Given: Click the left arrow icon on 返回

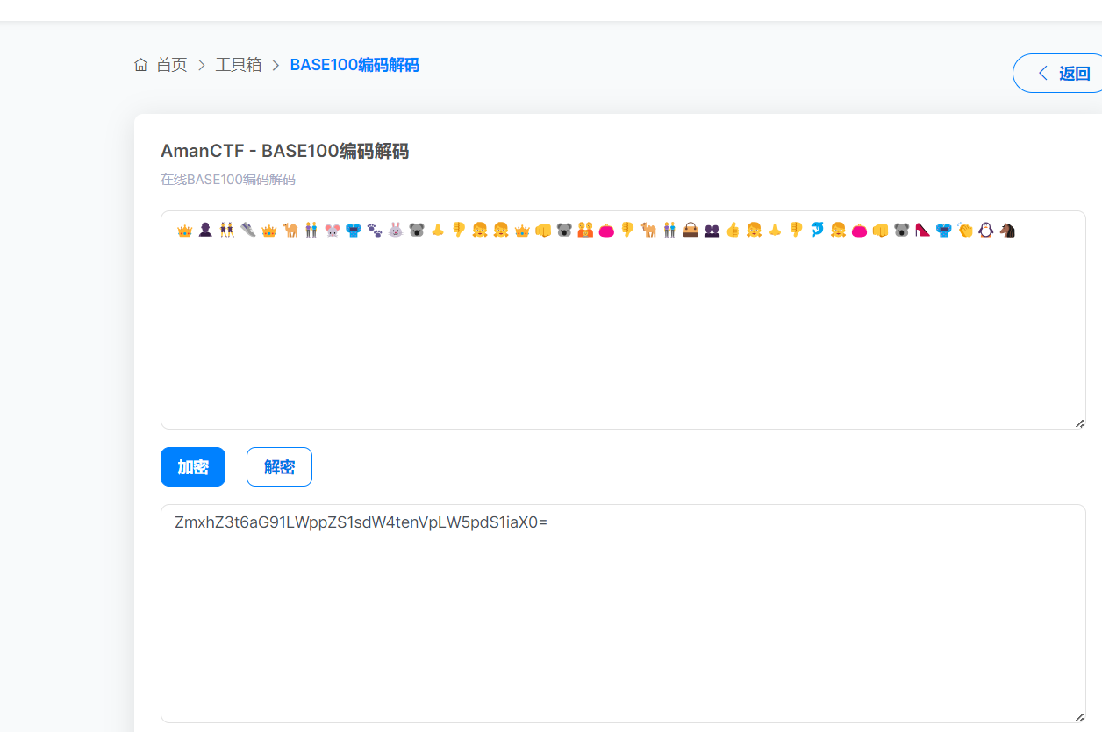Looking at the screenshot, I should pos(1042,73).
